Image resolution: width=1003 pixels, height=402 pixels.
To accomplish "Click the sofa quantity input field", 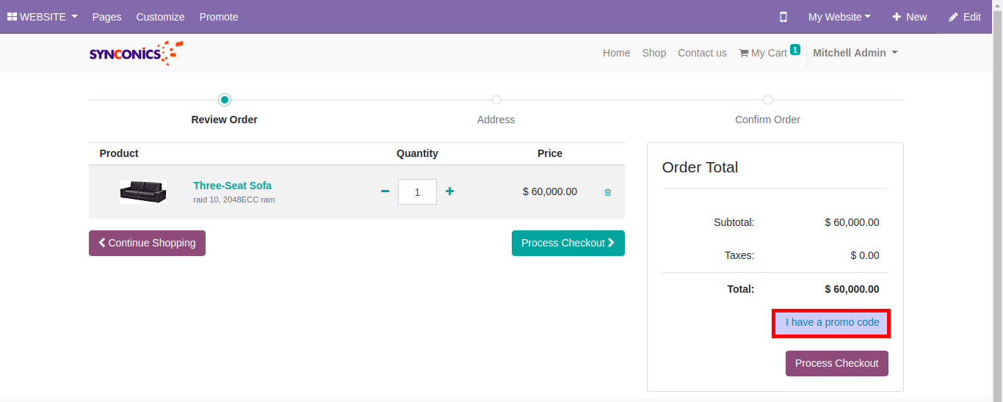I will tap(417, 192).
